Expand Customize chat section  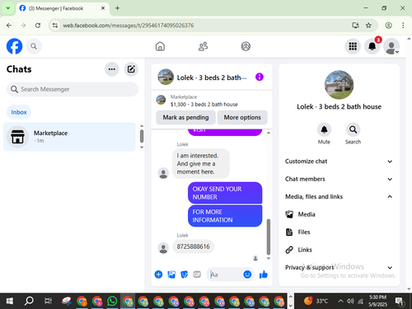pyautogui.click(x=339, y=162)
